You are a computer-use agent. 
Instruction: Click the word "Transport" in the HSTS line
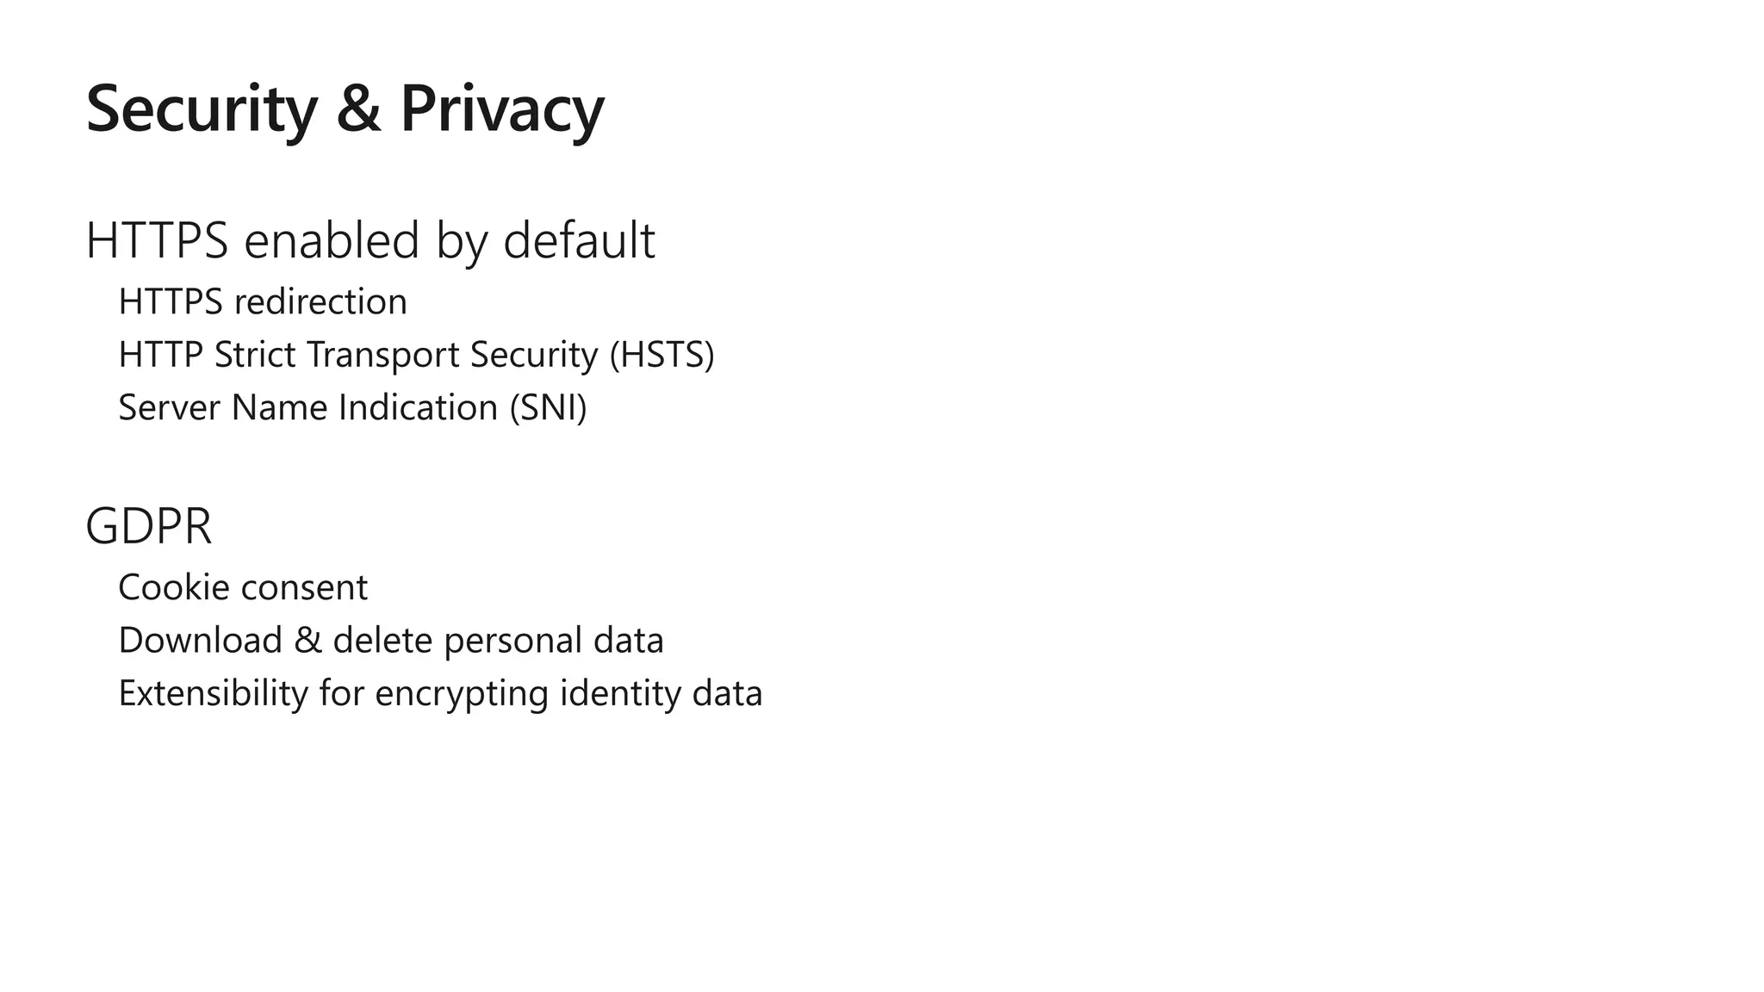click(382, 355)
